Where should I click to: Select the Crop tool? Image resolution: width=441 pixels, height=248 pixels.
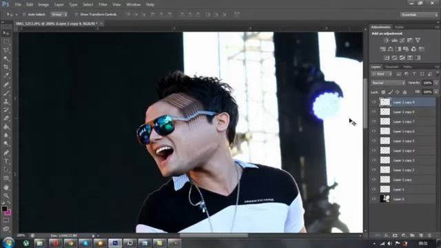point(6,68)
